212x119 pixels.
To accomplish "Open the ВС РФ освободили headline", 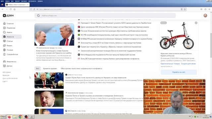I will point(114,35).
